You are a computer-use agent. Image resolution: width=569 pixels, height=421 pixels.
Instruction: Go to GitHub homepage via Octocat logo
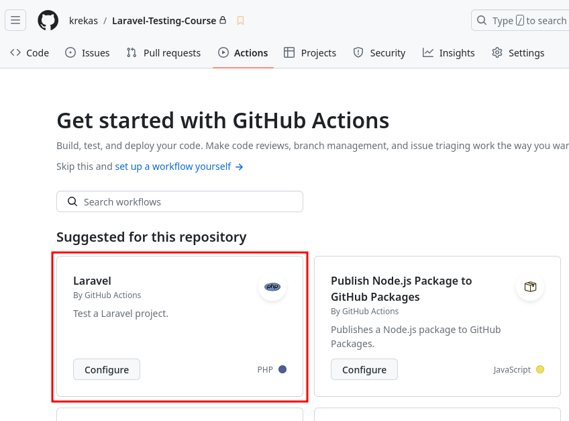pos(48,20)
